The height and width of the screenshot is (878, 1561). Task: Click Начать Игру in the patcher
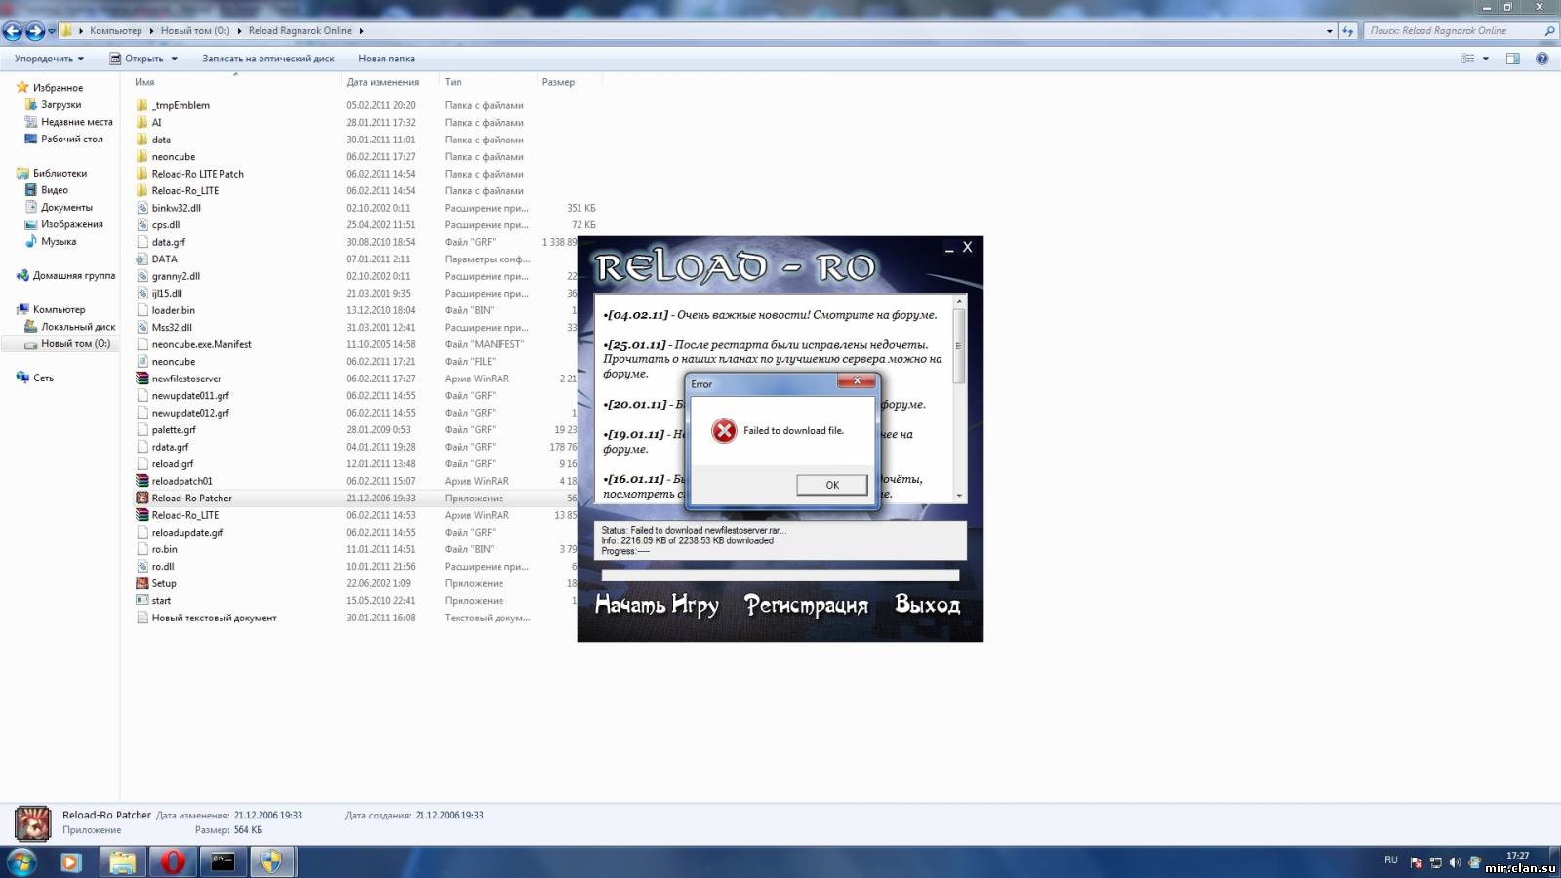(x=657, y=605)
